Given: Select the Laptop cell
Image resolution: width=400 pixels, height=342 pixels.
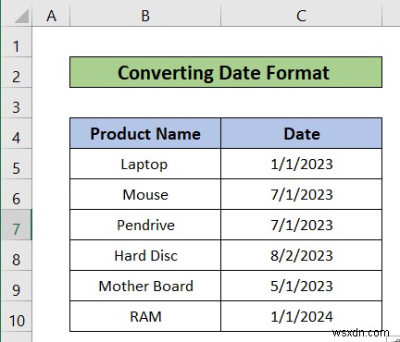Looking at the screenshot, I should click(x=145, y=164).
